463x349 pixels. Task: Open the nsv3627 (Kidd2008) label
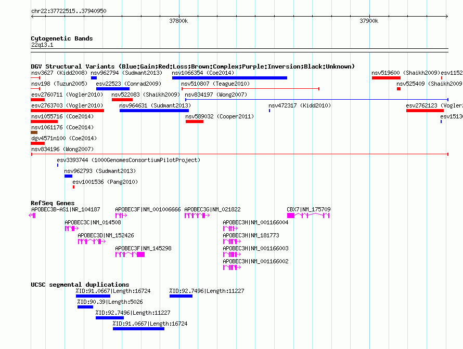pos(59,73)
